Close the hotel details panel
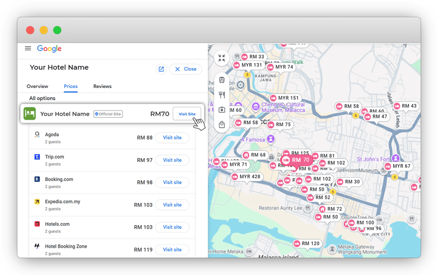438x275 pixels. pyautogui.click(x=185, y=69)
